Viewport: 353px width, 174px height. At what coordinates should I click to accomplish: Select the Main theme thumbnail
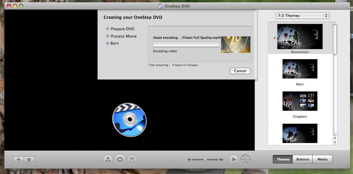[300, 69]
